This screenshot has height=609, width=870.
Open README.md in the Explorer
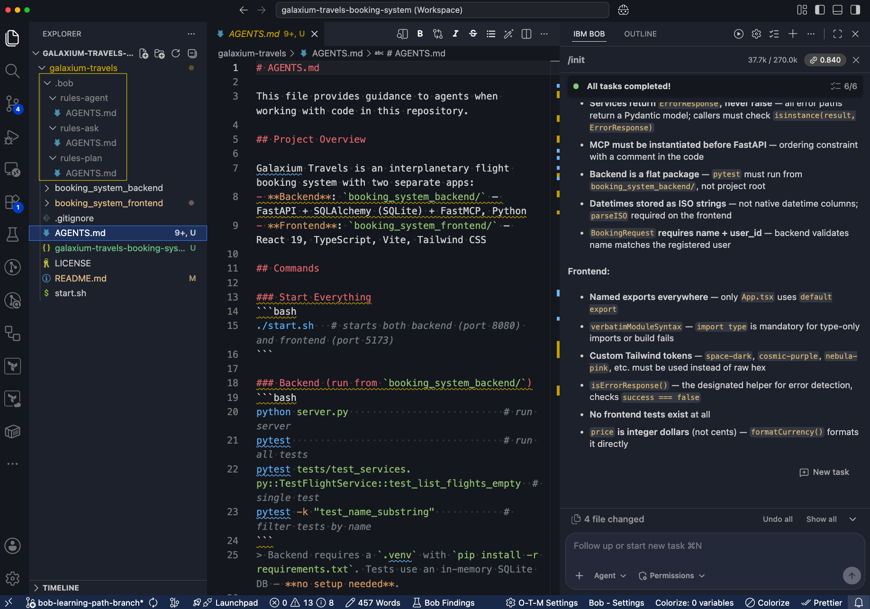point(118,278)
